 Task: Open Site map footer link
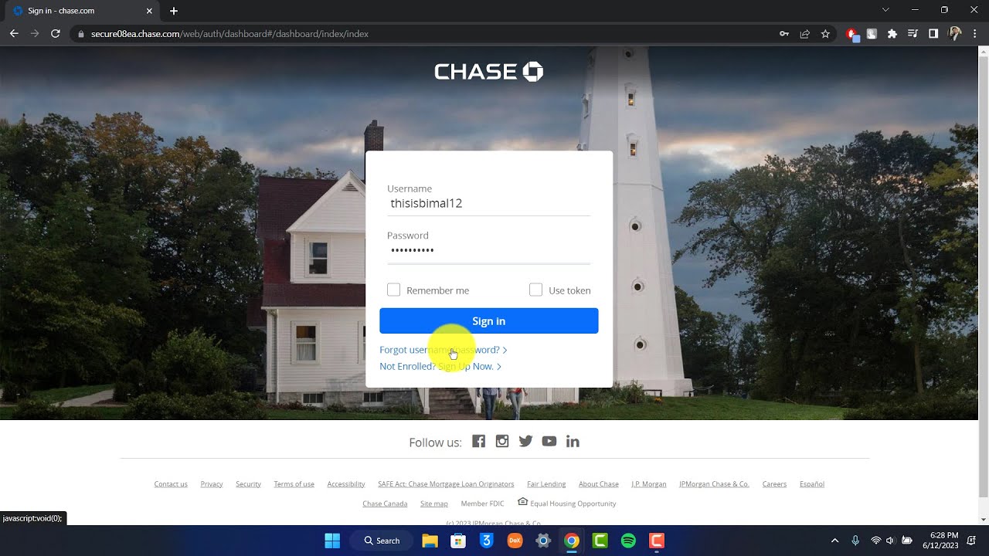pos(434,503)
